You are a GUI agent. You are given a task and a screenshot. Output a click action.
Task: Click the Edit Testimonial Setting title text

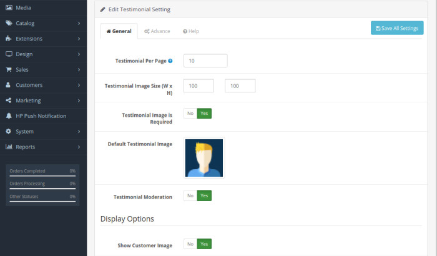point(139,9)
